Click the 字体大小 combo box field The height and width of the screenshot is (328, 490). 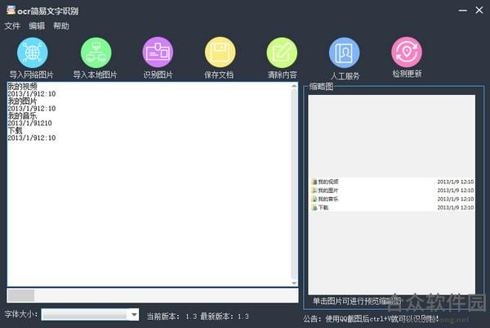90,315
